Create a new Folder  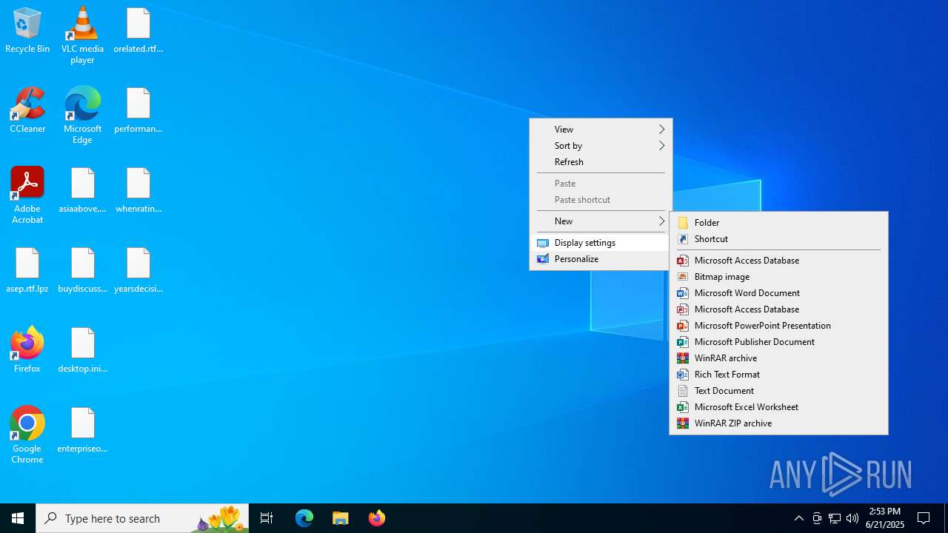point(778,223)
